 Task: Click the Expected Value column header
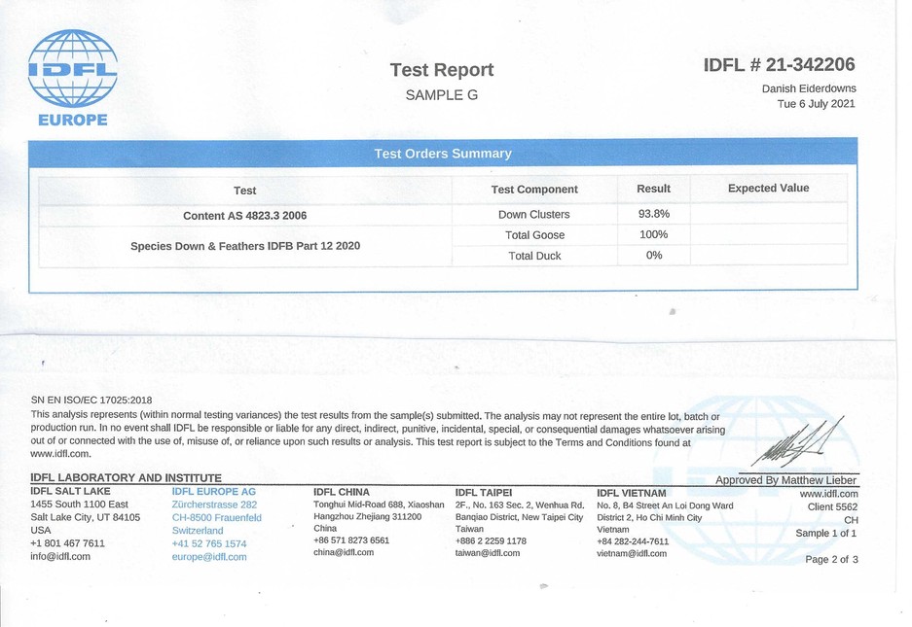pyautogui.click(x=768, y=189)
